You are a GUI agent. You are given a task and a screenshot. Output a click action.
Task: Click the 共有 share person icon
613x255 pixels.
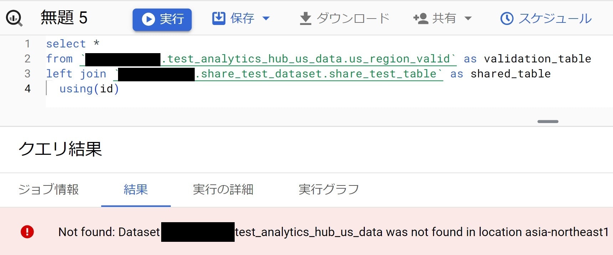421,17
